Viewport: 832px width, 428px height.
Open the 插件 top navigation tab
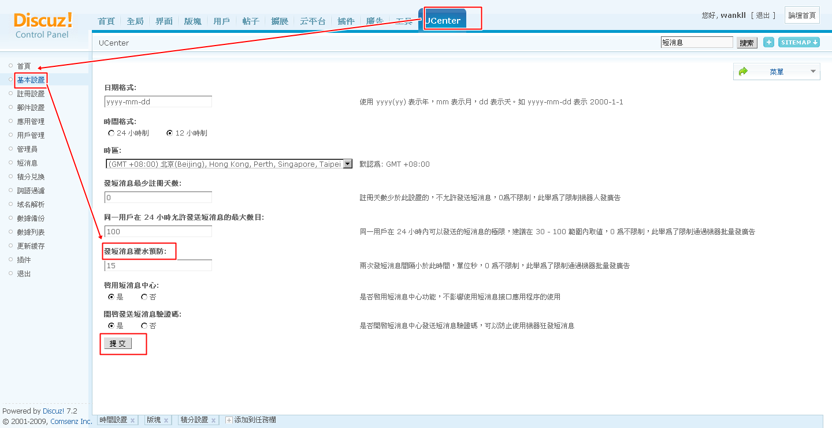coord(346,21)
